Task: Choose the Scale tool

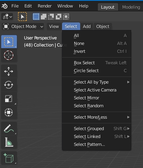Action: click(x=9, y=99)
